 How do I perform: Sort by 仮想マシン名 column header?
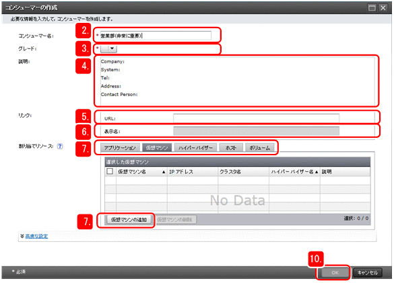click(x=141, y=172)
